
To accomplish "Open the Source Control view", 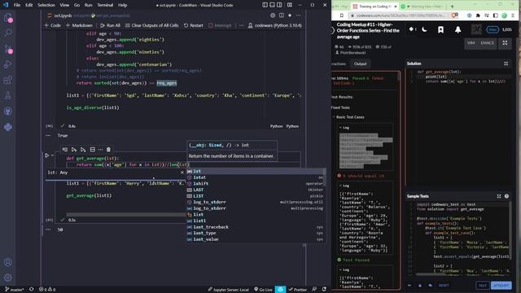I will coord(8,49).
